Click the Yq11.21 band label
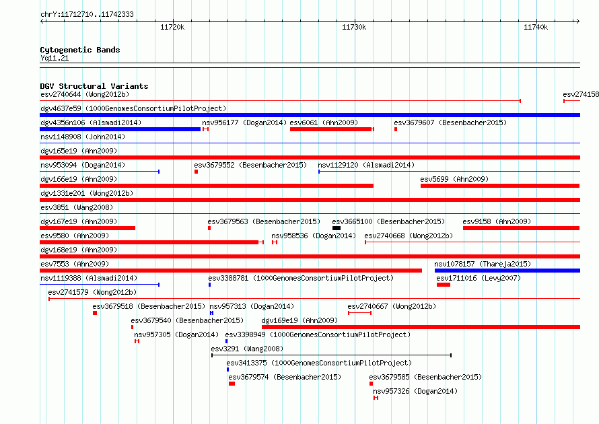This screenshot has height=424, width=599. [x=55, y=58]
